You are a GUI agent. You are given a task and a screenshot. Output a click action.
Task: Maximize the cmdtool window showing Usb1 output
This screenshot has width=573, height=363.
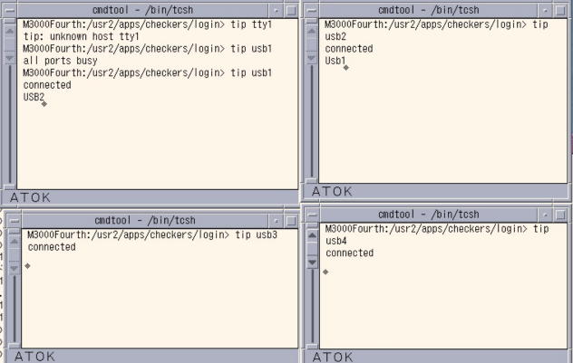560,11
